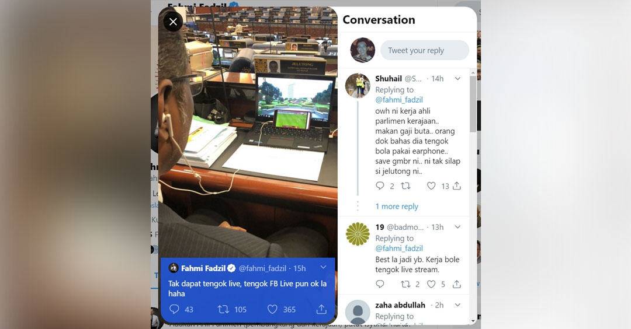631x329 pixels.
Task: Open options chevron on Shuhail's reply
Action: 457,79
